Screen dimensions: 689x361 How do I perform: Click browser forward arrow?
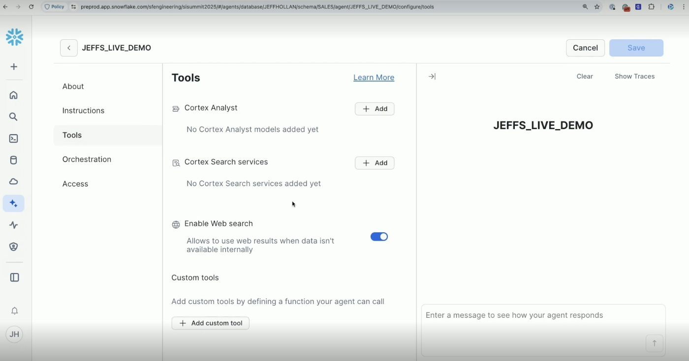[x=18, y=7]
